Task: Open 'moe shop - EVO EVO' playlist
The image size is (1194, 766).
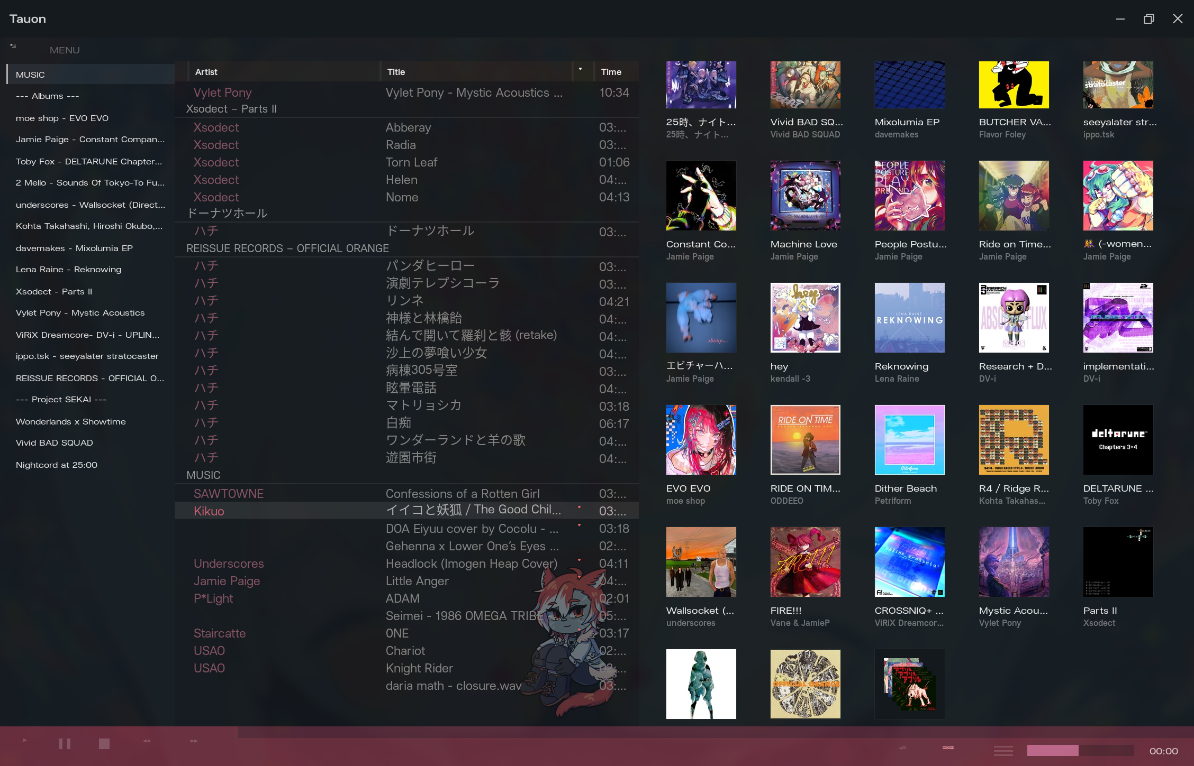Action: 91,118
